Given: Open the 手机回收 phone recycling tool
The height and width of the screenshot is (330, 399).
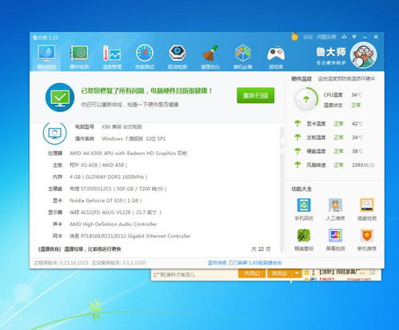Looking at the screenshot, I should tap(304, 209).
